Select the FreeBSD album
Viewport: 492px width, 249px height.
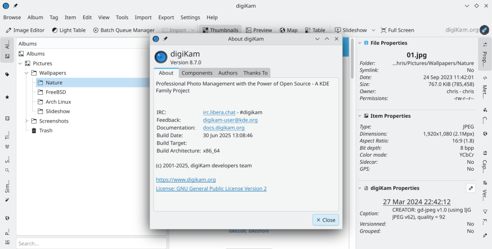55,92
